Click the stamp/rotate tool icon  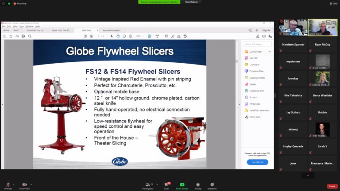(185, 36)
